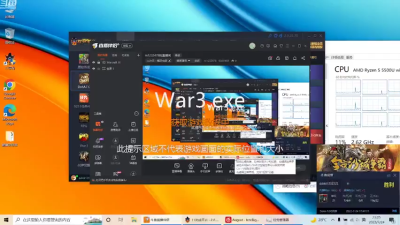Click the gift box icon in stream header

tap(270, 58)
